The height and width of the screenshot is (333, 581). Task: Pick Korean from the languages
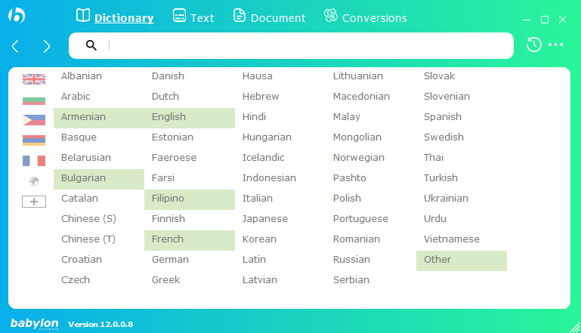click(x=259, y=239)
